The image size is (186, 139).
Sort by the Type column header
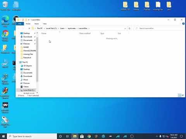tap(102, 33)
